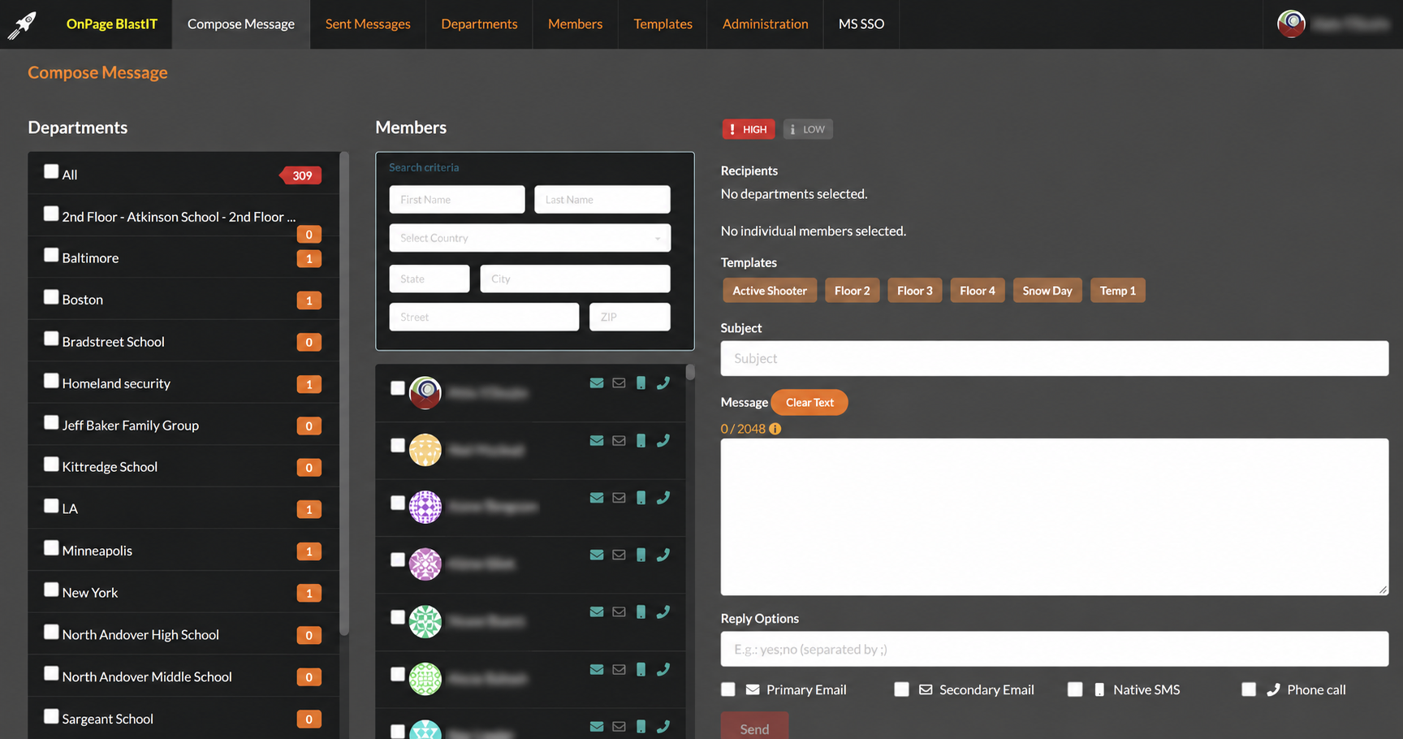
Task: Click the secondary email icon in first member row
Action: tap(619, 383)
